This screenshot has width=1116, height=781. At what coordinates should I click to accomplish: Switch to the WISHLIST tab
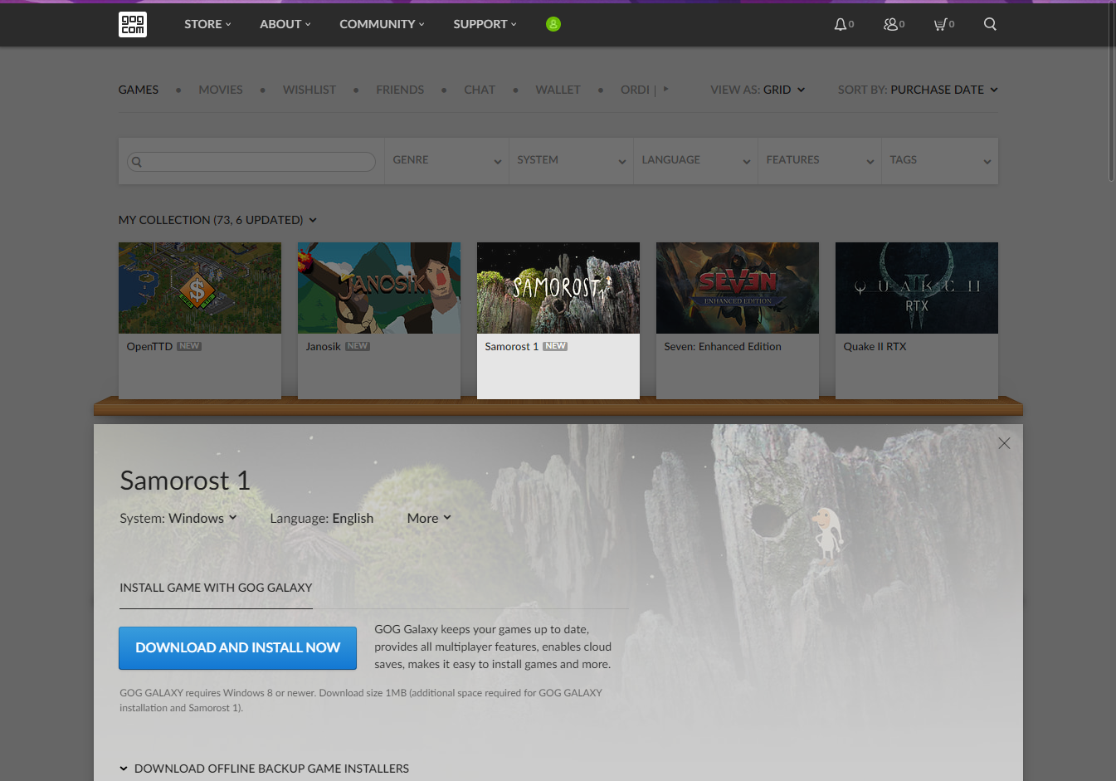point(309,90)
